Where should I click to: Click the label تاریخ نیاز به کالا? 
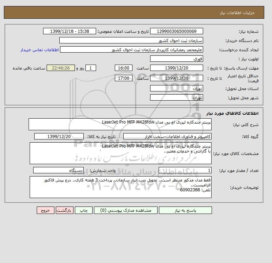(101, 137)
